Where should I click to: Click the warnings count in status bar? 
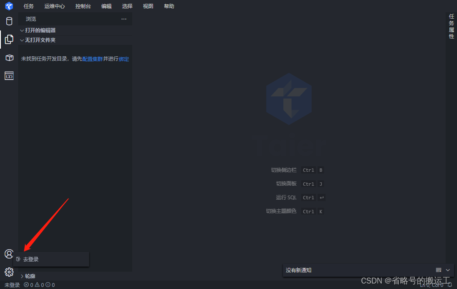39,285
